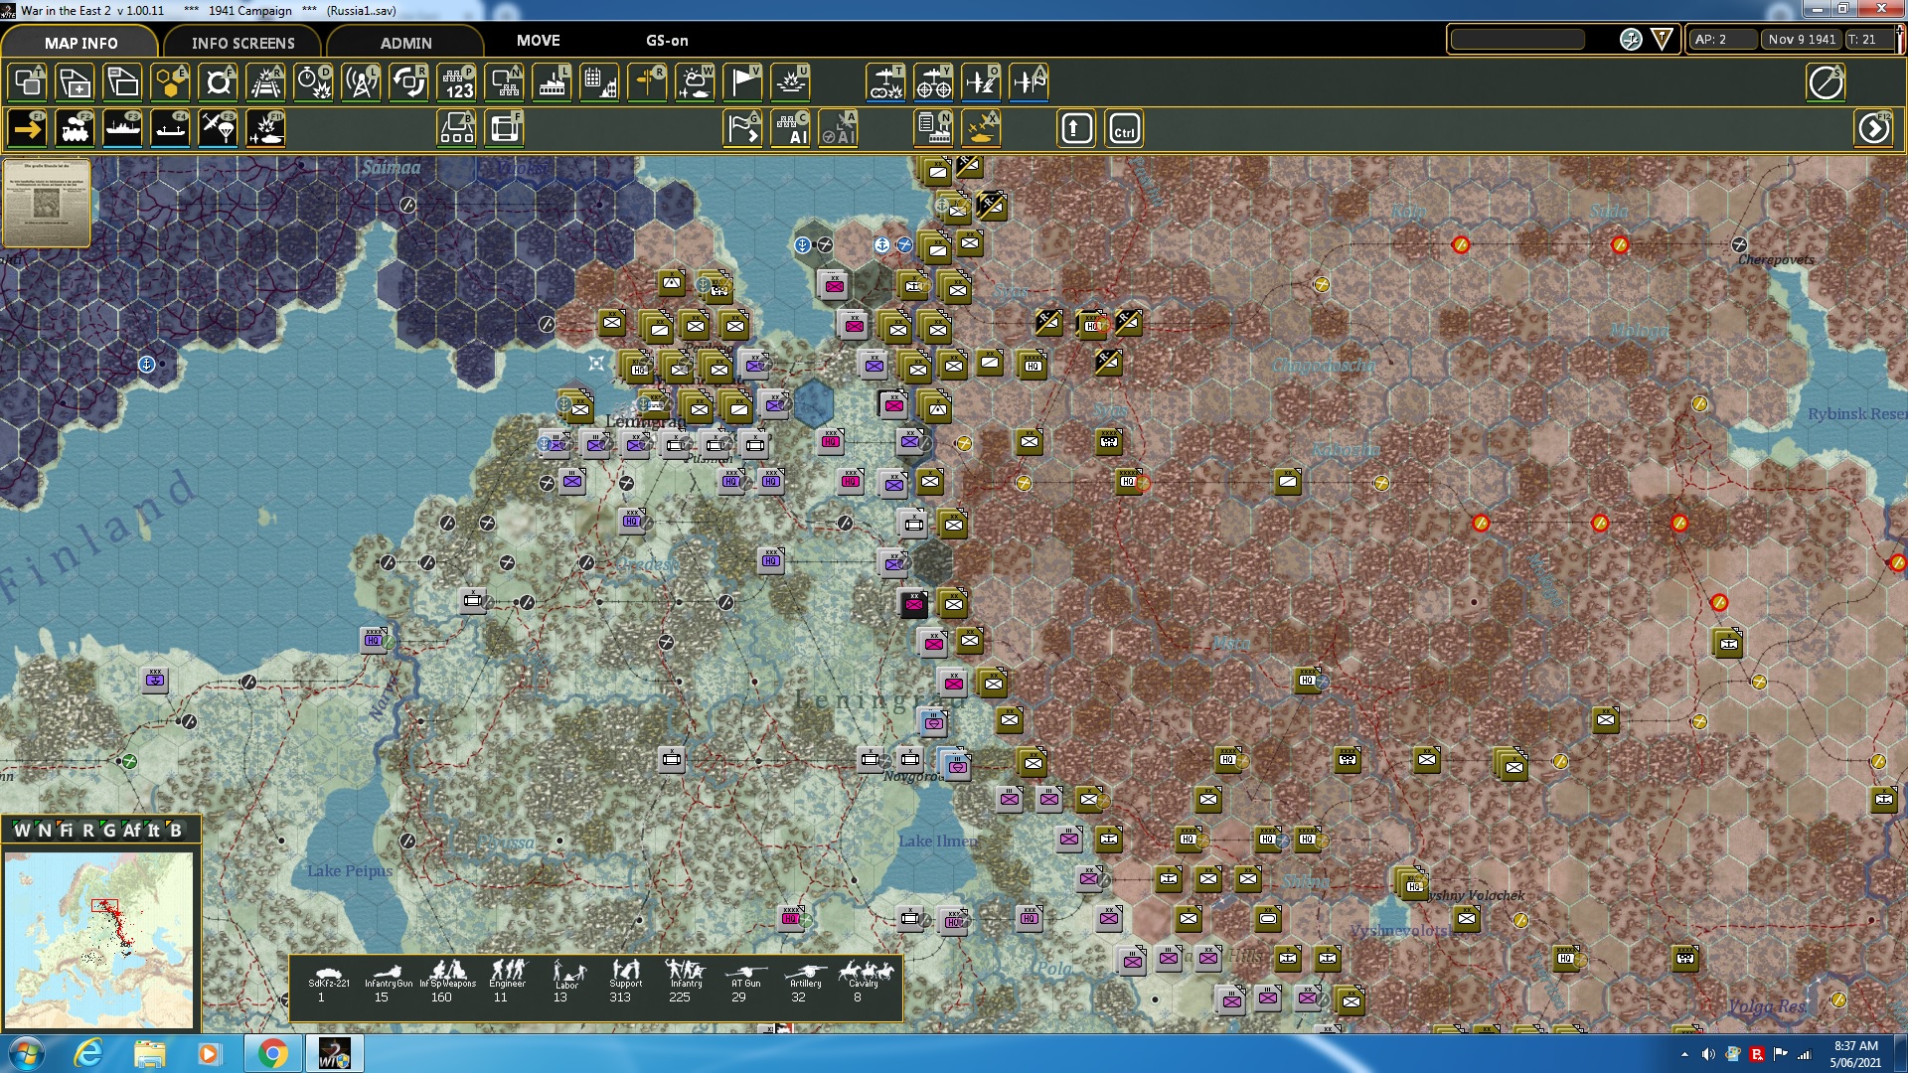The width and height of the screenshot is (1908, 1073).
Task: Click the factory production icon
Action: [x=552, y=82]
